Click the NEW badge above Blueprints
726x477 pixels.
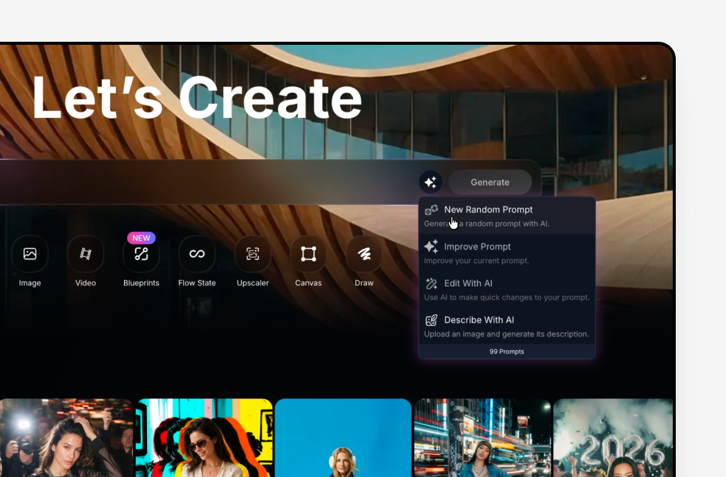pyautogui.click(x=141, y=238)
